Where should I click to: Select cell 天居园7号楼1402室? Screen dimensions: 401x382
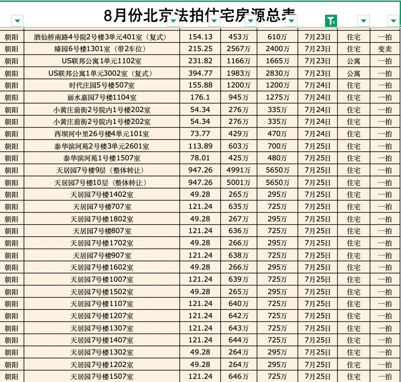(x=102, y=195)
